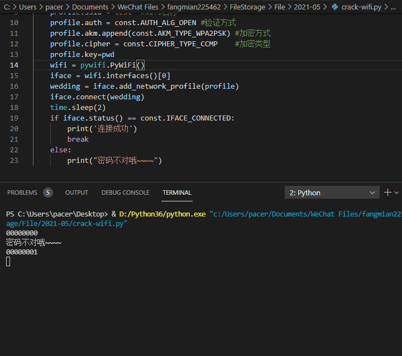
Task: Switch to the PROBLEMS panel tab
Action: [22, 193]
